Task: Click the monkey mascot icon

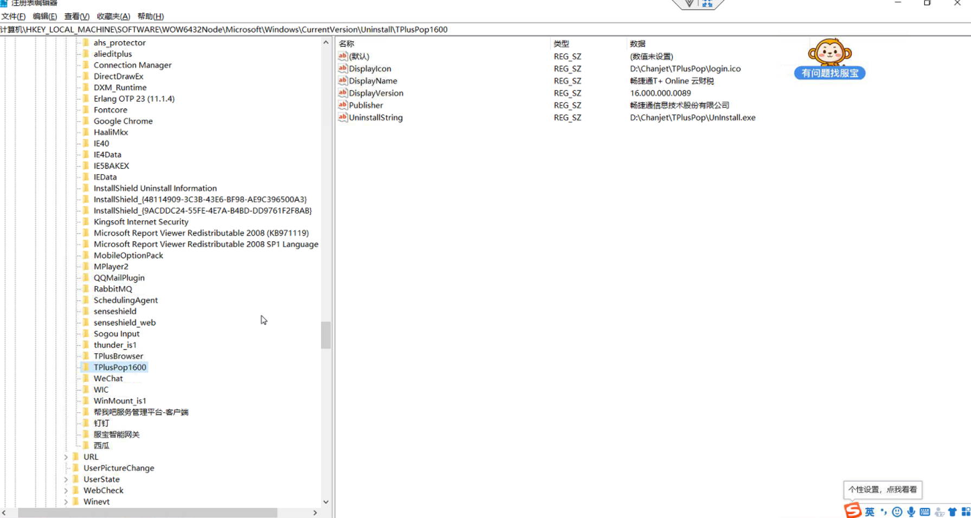Action: pos(829,52)
